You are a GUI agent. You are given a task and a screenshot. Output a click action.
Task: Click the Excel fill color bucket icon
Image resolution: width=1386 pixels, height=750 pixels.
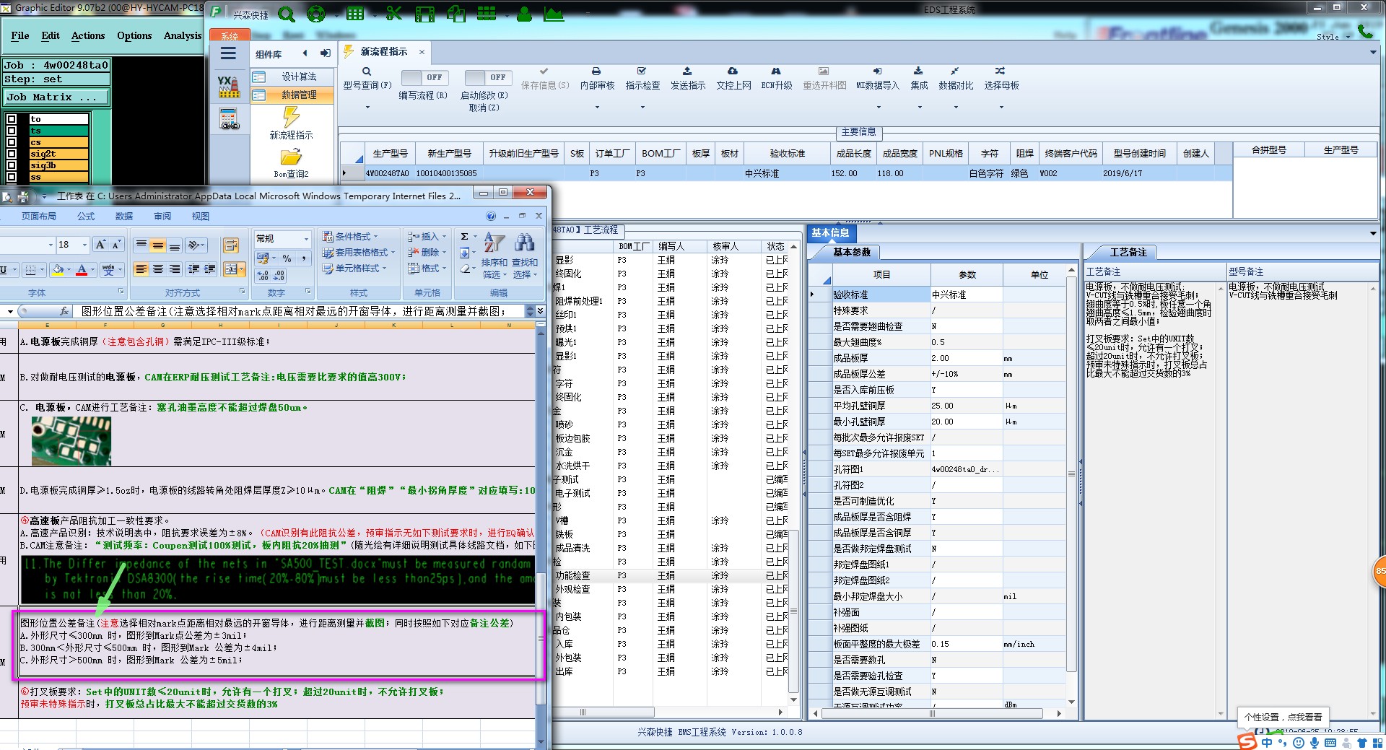(x=58, y=270)
